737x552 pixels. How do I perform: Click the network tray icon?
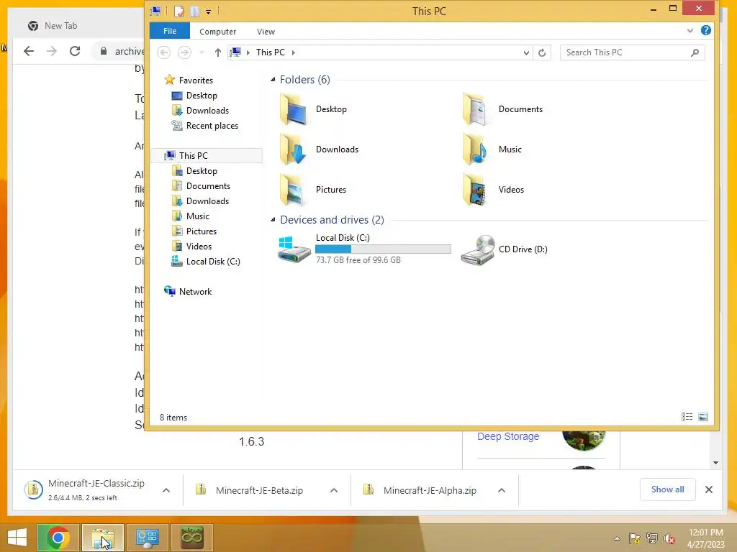pyautogui.click(x=652, y=538)
